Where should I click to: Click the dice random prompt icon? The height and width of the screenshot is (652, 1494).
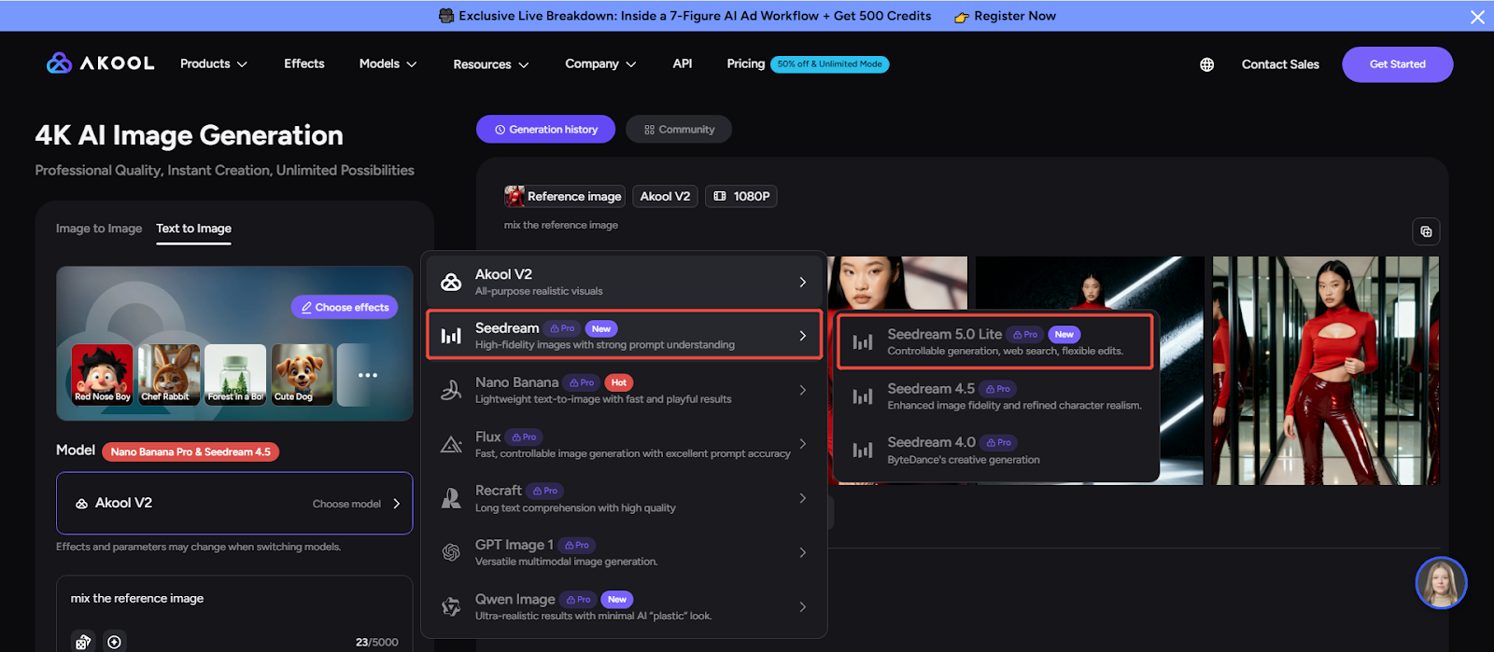point(83,642)
